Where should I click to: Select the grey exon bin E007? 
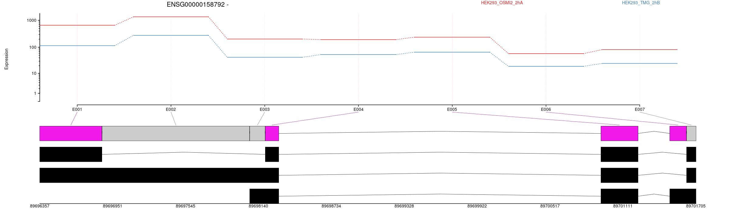[691, 134]
